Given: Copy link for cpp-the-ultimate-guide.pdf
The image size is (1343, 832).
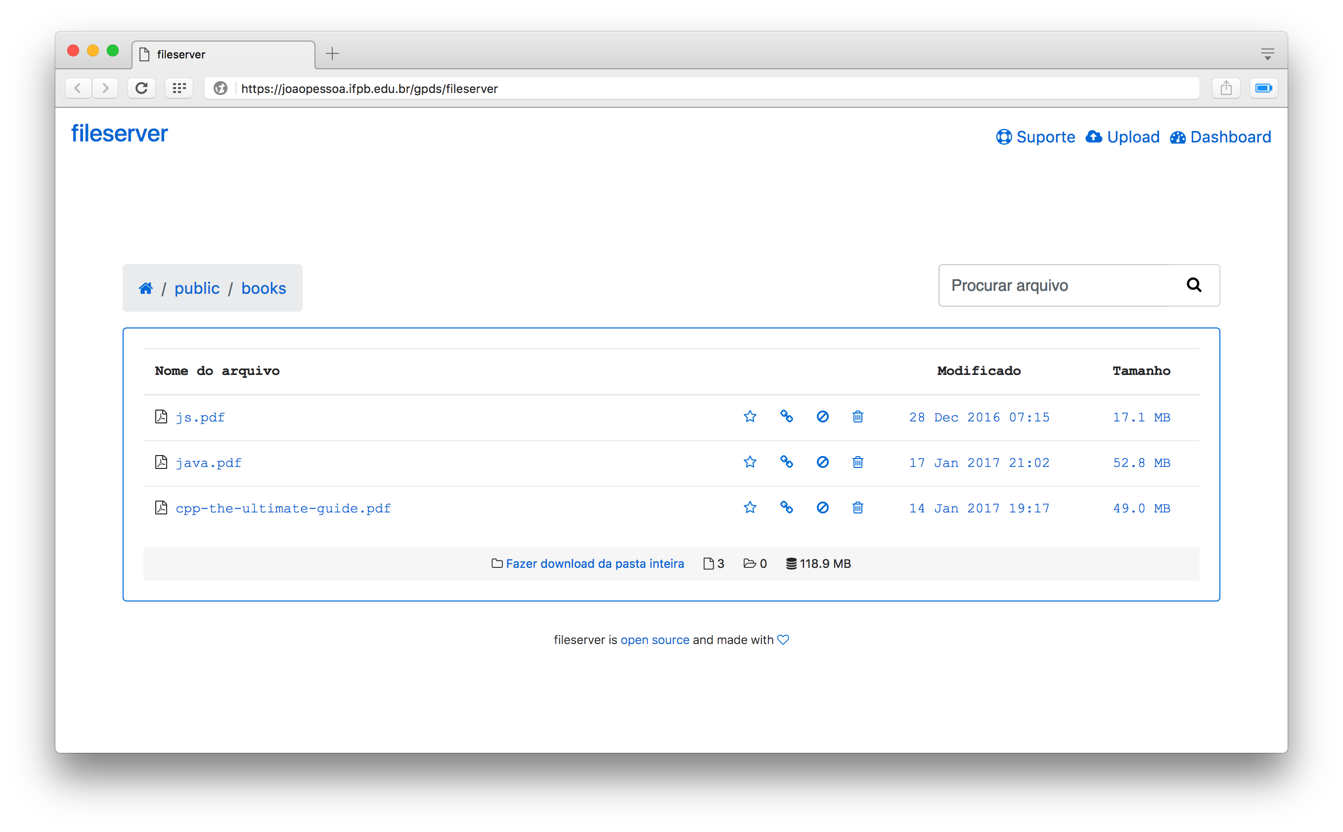Looking at the screenshot, I should [786, 508].
